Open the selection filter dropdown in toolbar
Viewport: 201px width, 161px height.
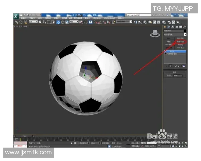pos(33,22)
